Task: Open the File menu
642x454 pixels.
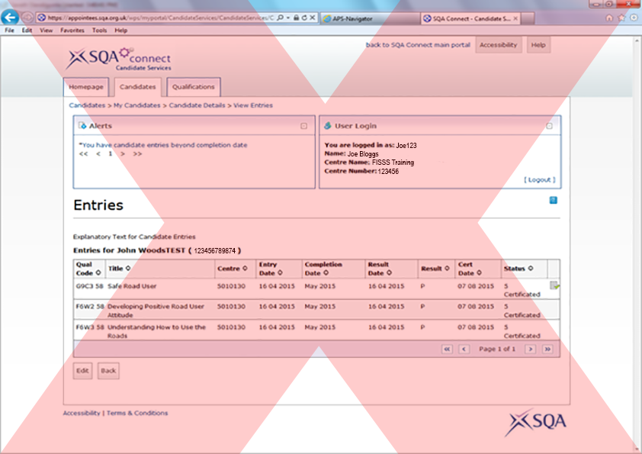Action: pos(9,31)
